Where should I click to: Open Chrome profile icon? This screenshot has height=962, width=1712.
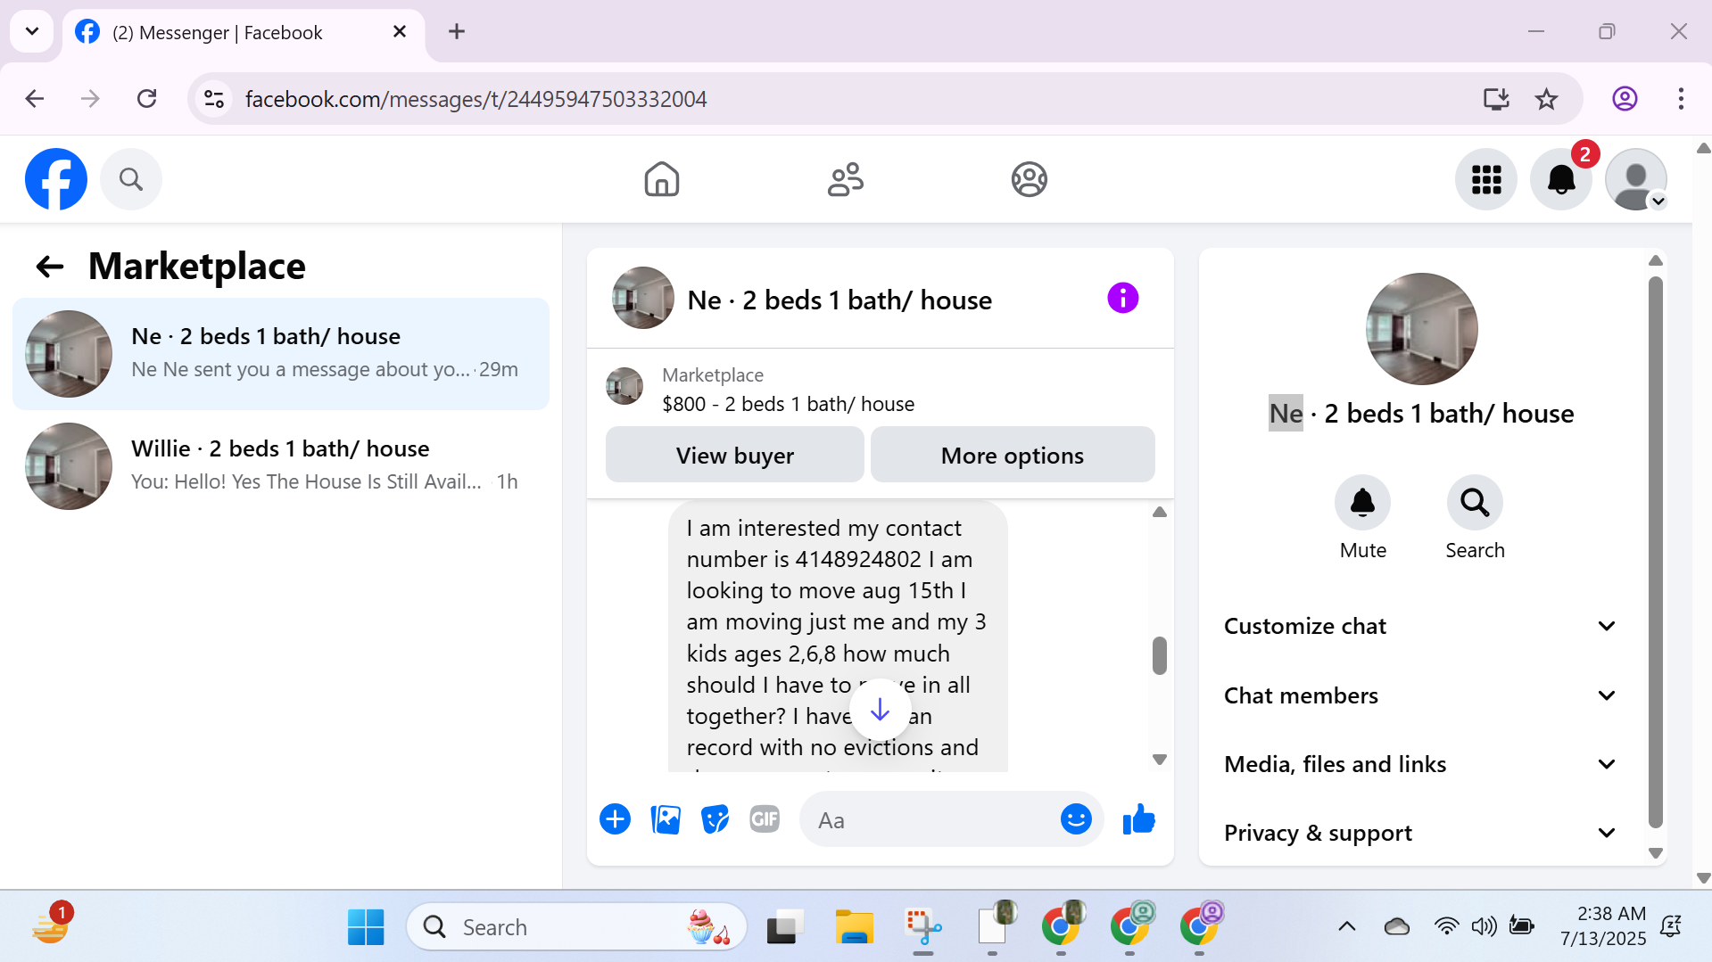point(1625,99)
